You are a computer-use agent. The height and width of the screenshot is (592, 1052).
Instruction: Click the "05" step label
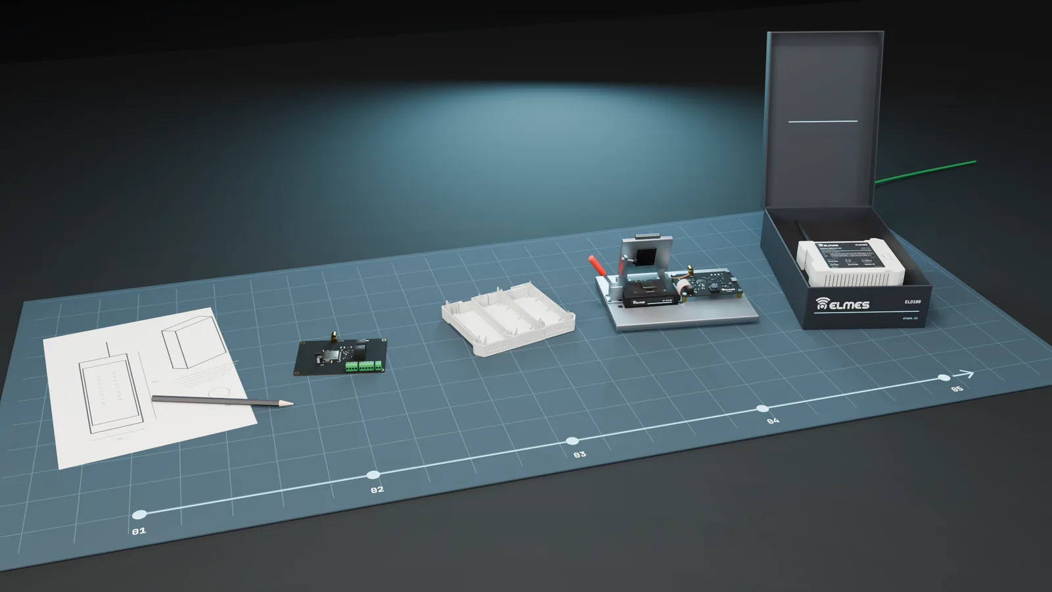click(957, 389)
